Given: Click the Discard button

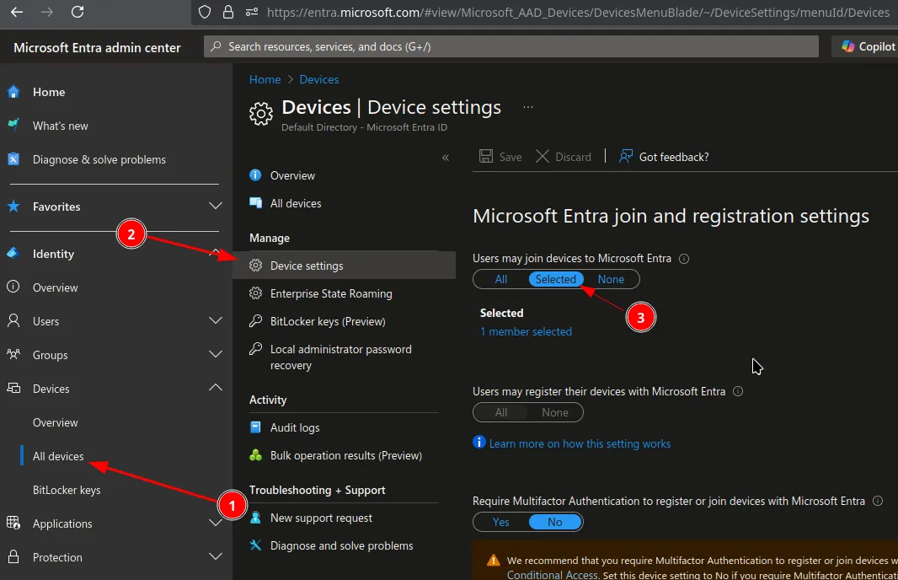Looking at the screenshot, I should (563, 157).
